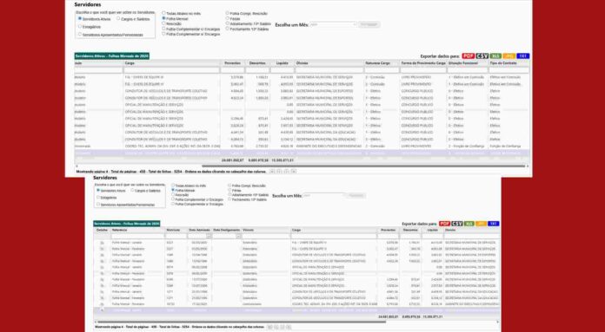Select Folha Complementar c/ Encargos in bottom panel
This screenshot has width=605, height=332.
tap(173, 199)
